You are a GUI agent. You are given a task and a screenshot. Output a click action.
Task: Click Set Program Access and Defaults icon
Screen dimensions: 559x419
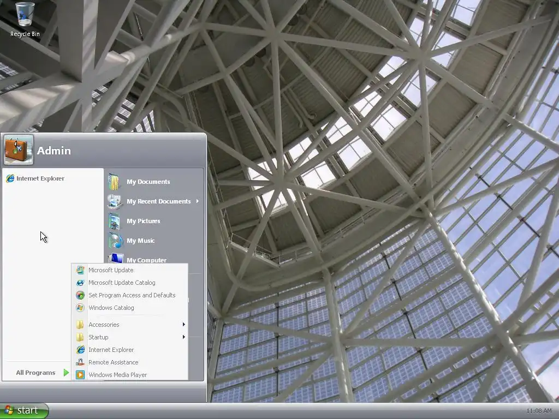click(80, 295)
